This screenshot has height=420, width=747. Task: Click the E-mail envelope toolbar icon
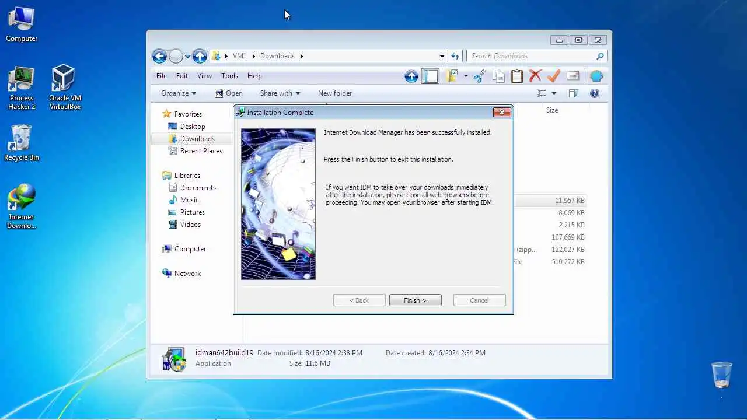click(x=573, y=76)
